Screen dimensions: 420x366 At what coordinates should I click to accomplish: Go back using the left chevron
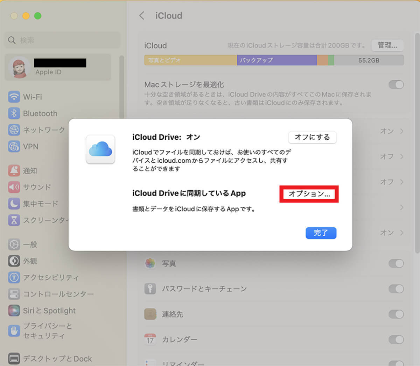coord(142,15)
